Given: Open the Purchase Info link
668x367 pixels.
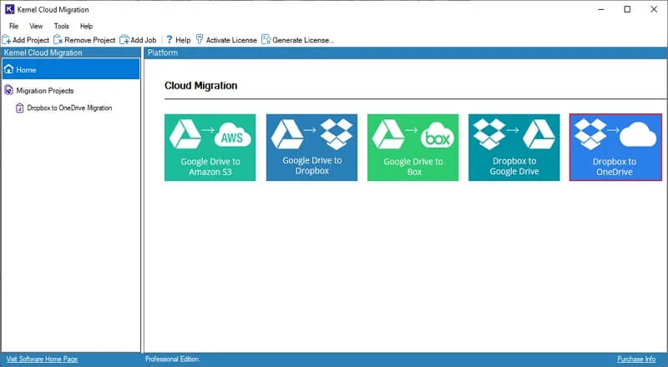Looking at the screenshot, I should pos(636,359).
